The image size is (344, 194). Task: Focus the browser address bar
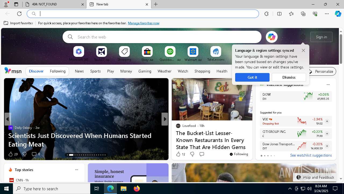click(143, 14)
